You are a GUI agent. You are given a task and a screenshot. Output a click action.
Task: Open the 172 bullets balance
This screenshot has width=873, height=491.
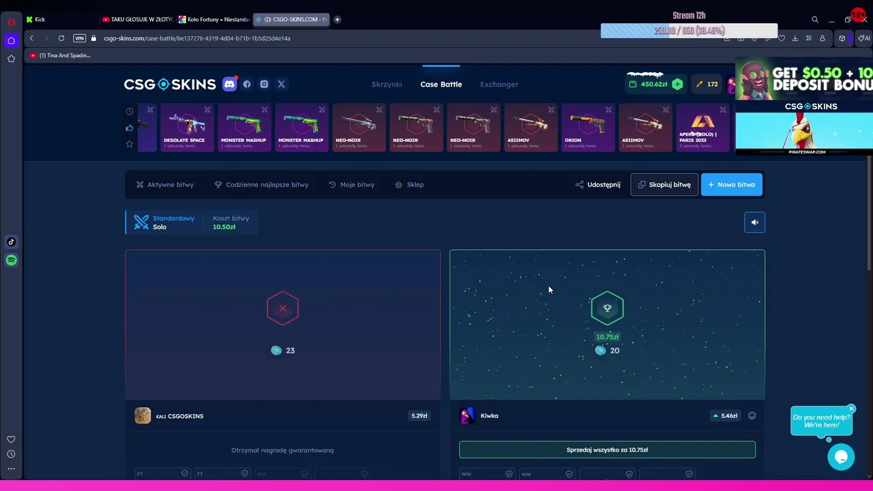click(707, 84)
